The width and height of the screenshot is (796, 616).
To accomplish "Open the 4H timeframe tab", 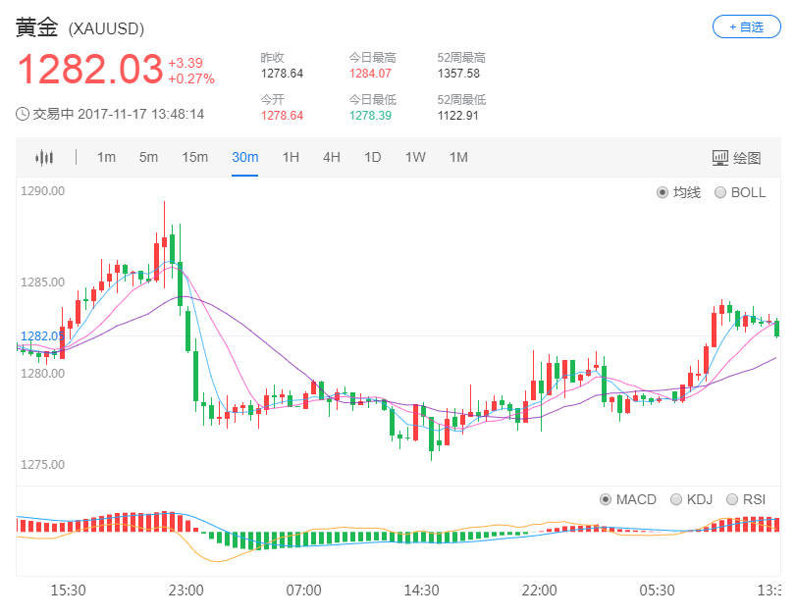I will [x=331, y=157].
